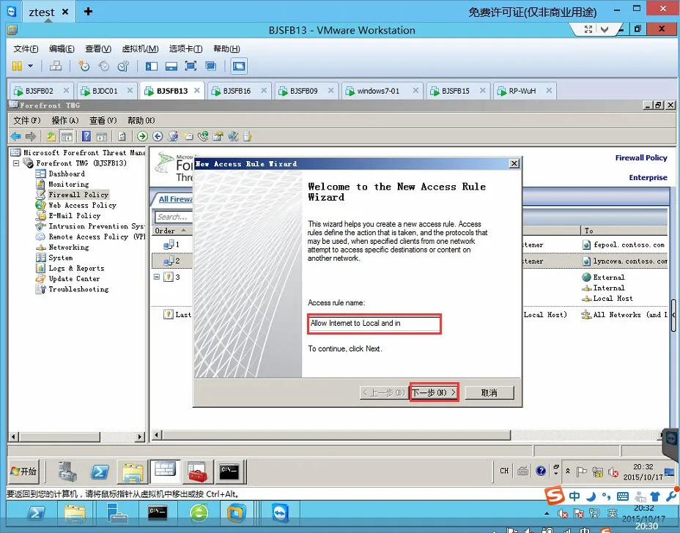This screenshot has width=680, height=533.
Task: Collapse firewall rule 3 in the list
Action: click(x=157, y=277)
